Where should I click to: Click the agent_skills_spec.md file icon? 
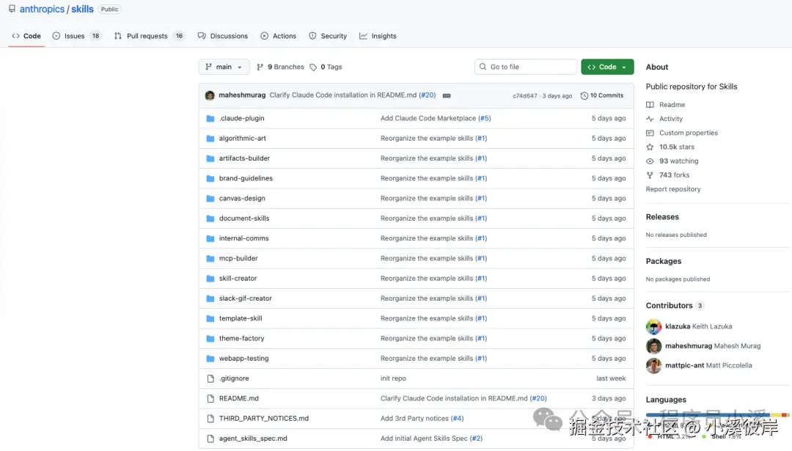tap(210, 439)
